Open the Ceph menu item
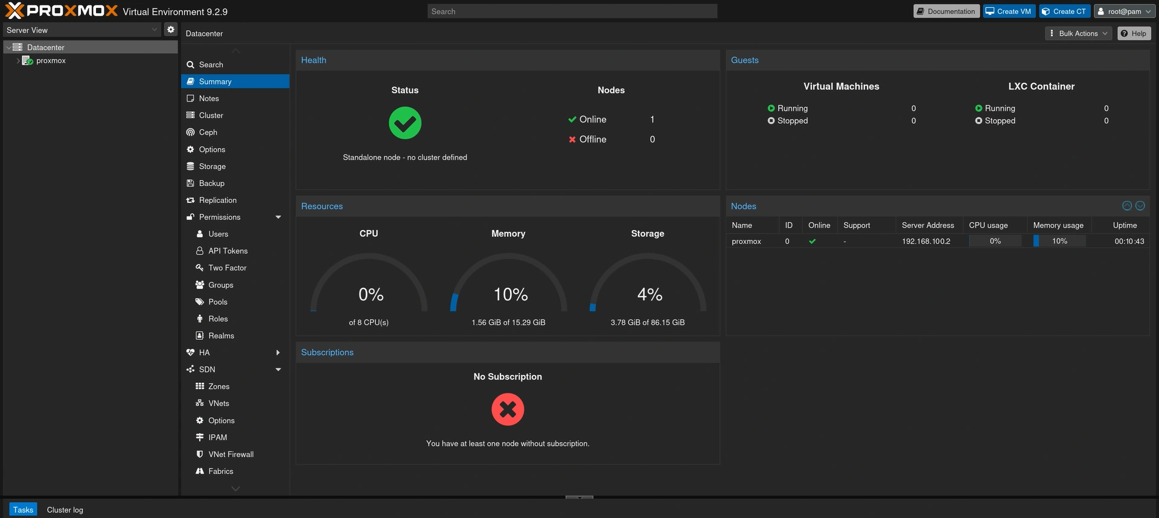Viewport: 1159px width, 518px height. 235,132
